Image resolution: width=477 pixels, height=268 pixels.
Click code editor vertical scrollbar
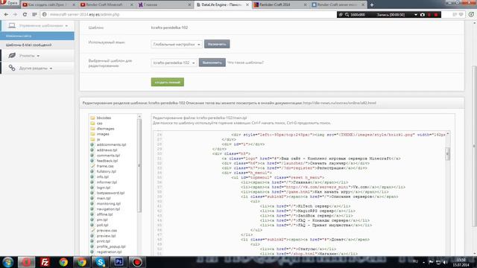[x=447, y=153]
